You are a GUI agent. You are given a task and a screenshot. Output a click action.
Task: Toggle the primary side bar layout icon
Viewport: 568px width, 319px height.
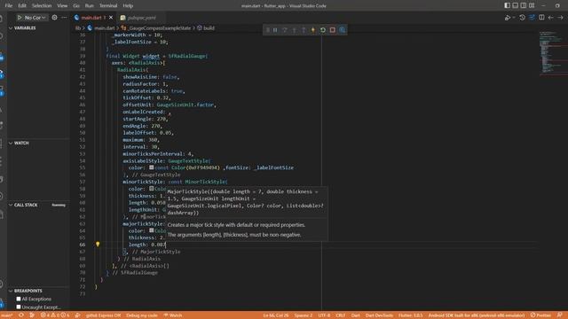[507, 5]
